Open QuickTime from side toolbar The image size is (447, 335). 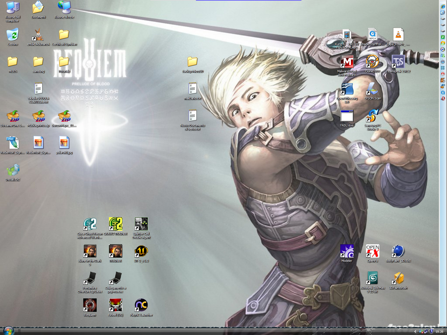pyautogui.click(x=443, y=92)
